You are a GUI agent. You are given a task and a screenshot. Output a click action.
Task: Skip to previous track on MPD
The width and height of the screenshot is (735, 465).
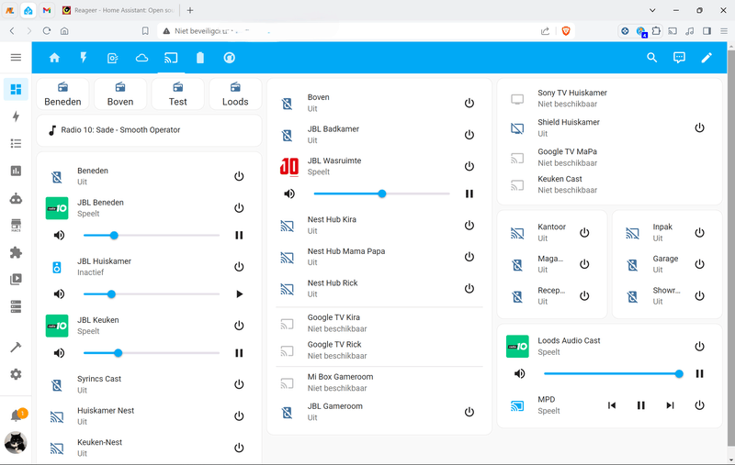612,405
